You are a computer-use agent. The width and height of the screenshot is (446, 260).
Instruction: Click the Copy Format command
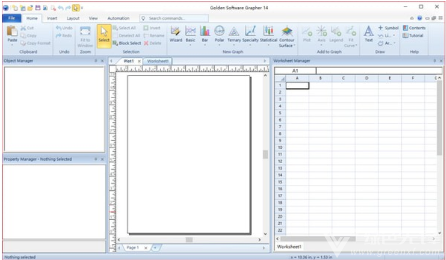pos(35,43)
